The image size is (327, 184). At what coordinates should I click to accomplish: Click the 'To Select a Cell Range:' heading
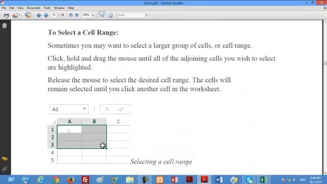[83, 33]
